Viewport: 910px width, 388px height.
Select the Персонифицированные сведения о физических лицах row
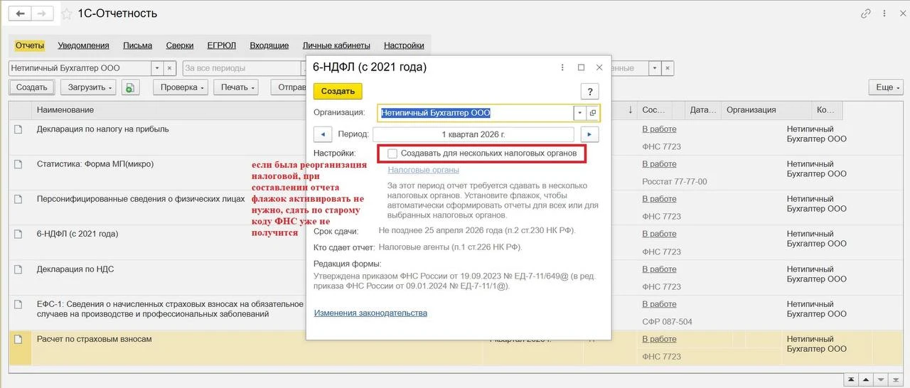[455, 208]
